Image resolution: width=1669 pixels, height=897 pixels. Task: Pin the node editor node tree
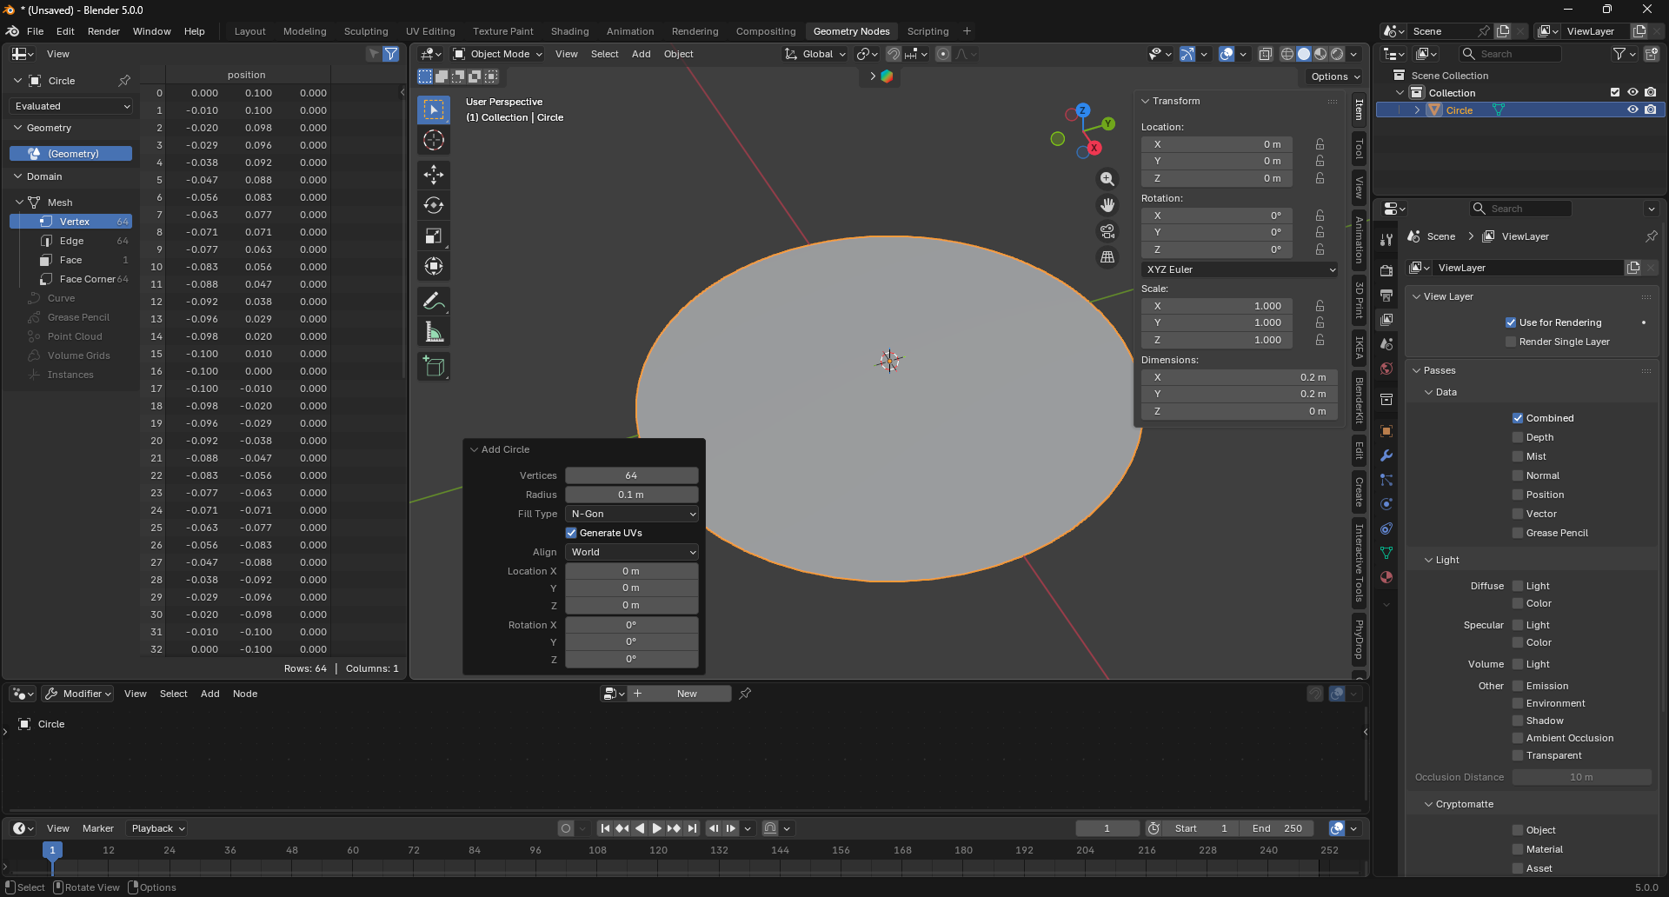click(x=745, y=694)
